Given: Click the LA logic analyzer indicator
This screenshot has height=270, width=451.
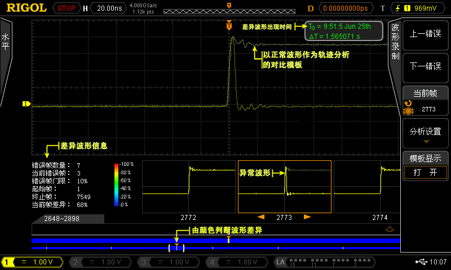Looking at the screenshot, I should click(x=281, y=262).
